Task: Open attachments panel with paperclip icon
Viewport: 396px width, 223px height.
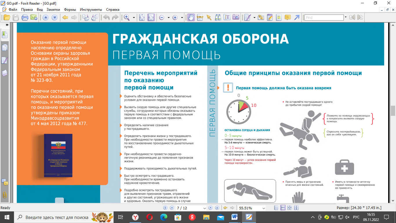Action: 5,195
